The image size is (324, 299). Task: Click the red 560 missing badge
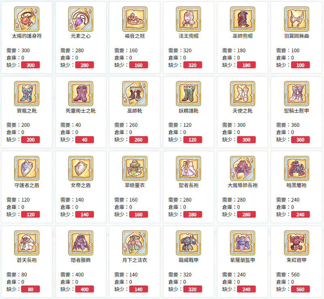301,289
